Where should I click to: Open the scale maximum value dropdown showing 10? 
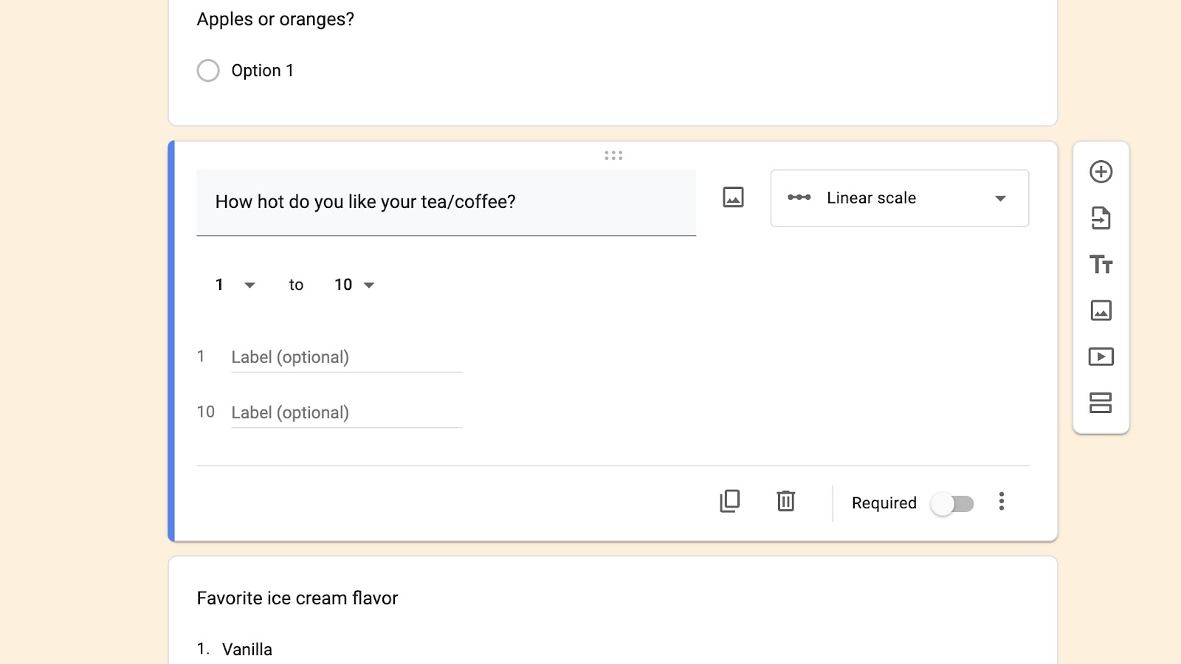354,285
